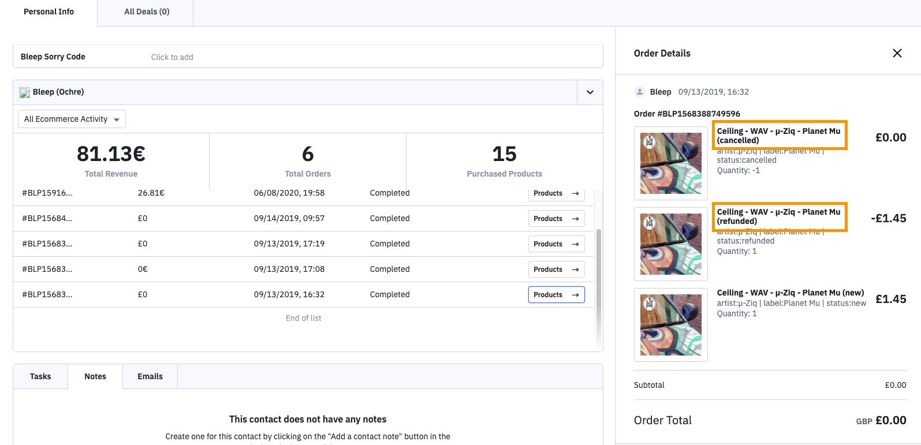
Task: Click the refunded Ceiling WAV album thumbnail
Action: pos(670,244)
